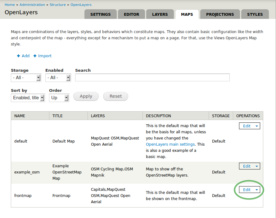Click Edit for the frontmap row
Screen dimensions: 276x218
click(247, 190)
